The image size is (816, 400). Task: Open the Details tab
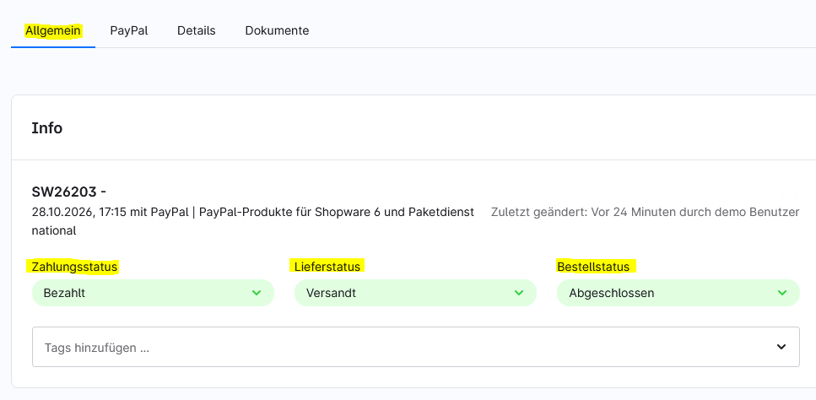(x=196, y=30)
